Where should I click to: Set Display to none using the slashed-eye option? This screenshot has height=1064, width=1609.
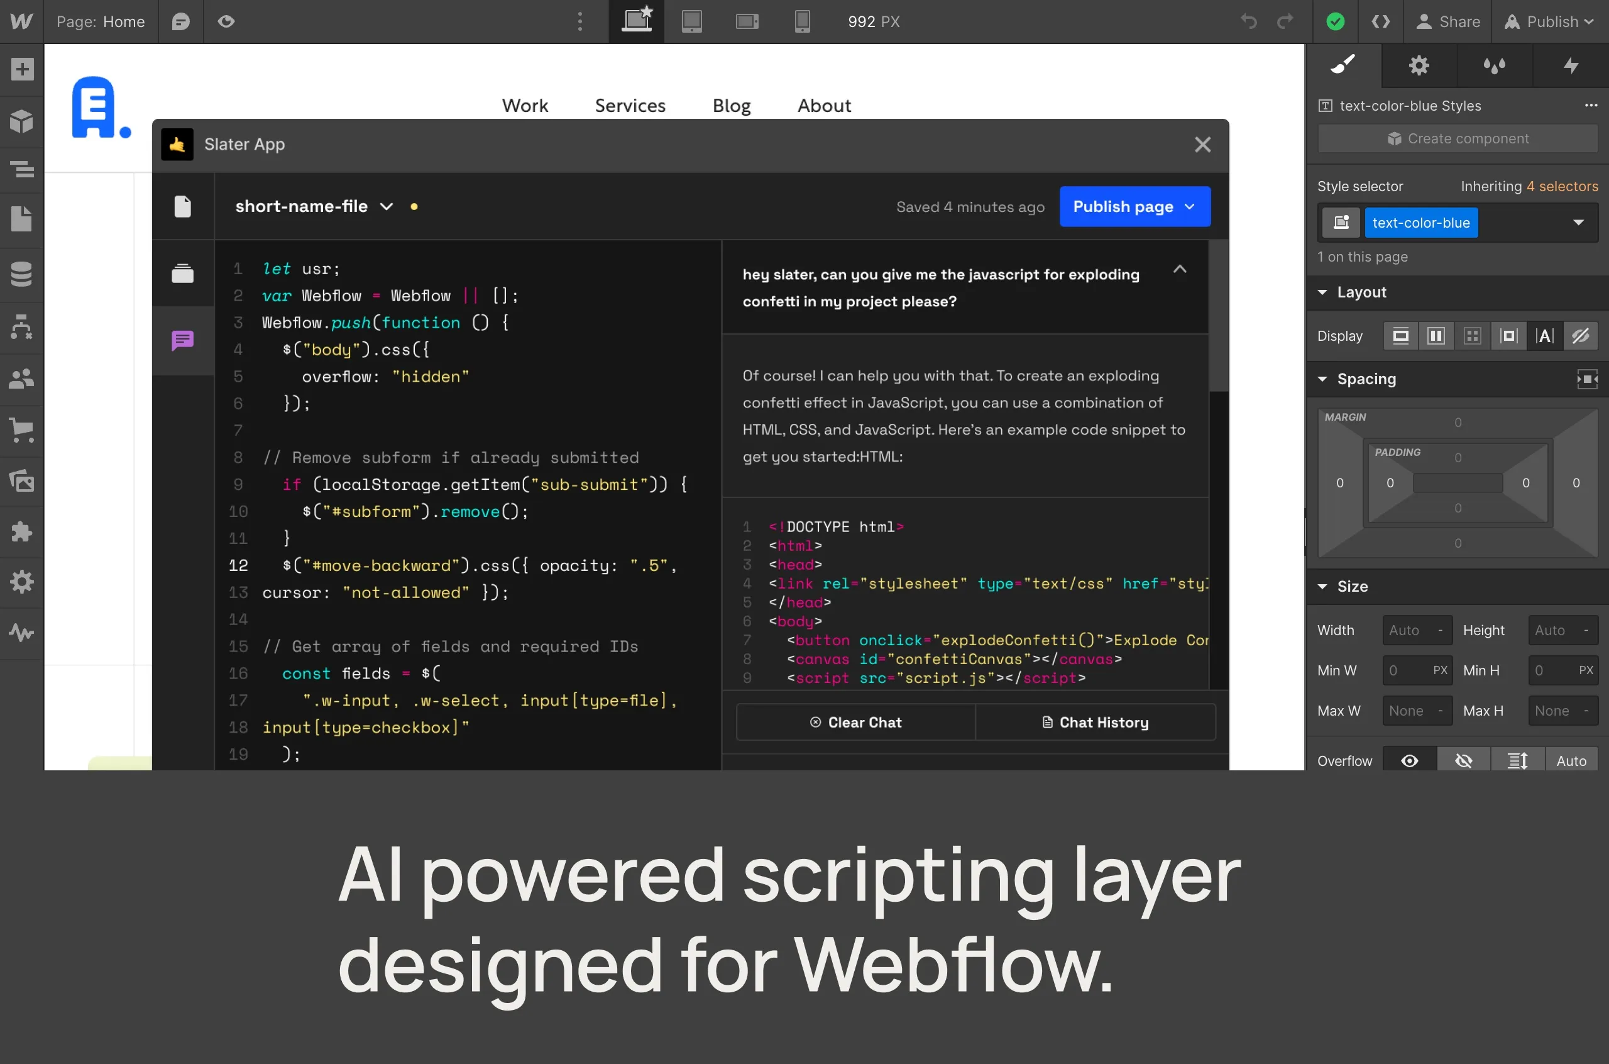point(1581,335)
